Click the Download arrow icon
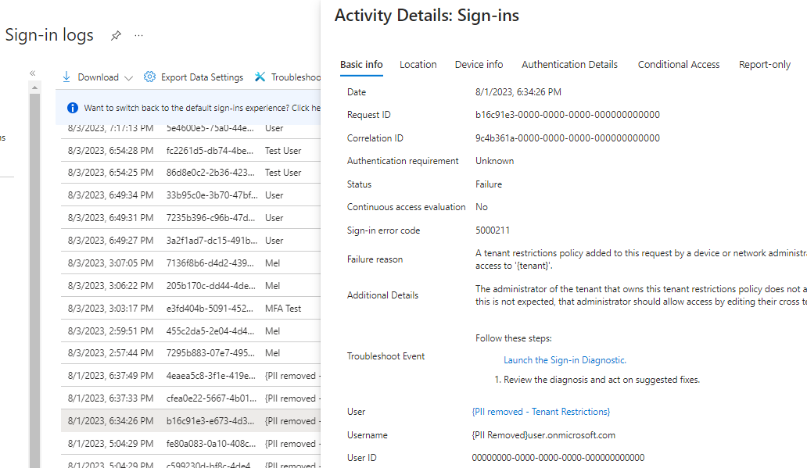Image resolution: width=807 pixels, height=468 pixels. coord(67,77)
